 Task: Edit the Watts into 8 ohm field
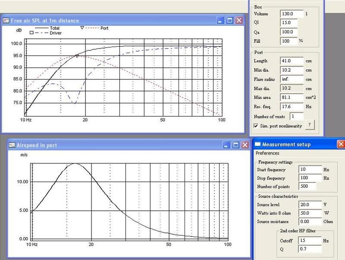[310, 213]
